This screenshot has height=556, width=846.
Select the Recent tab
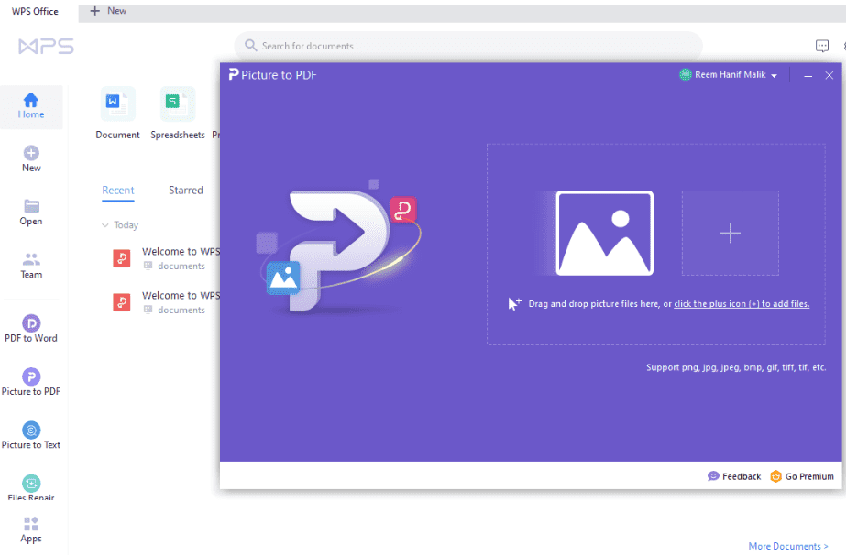click(x=118, y=191)
